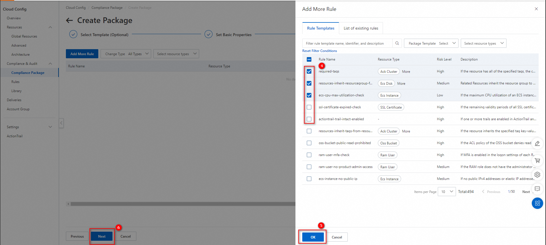Open Compliance Package in the sidebar
The image size is (546, 245).
coord(28,73)
